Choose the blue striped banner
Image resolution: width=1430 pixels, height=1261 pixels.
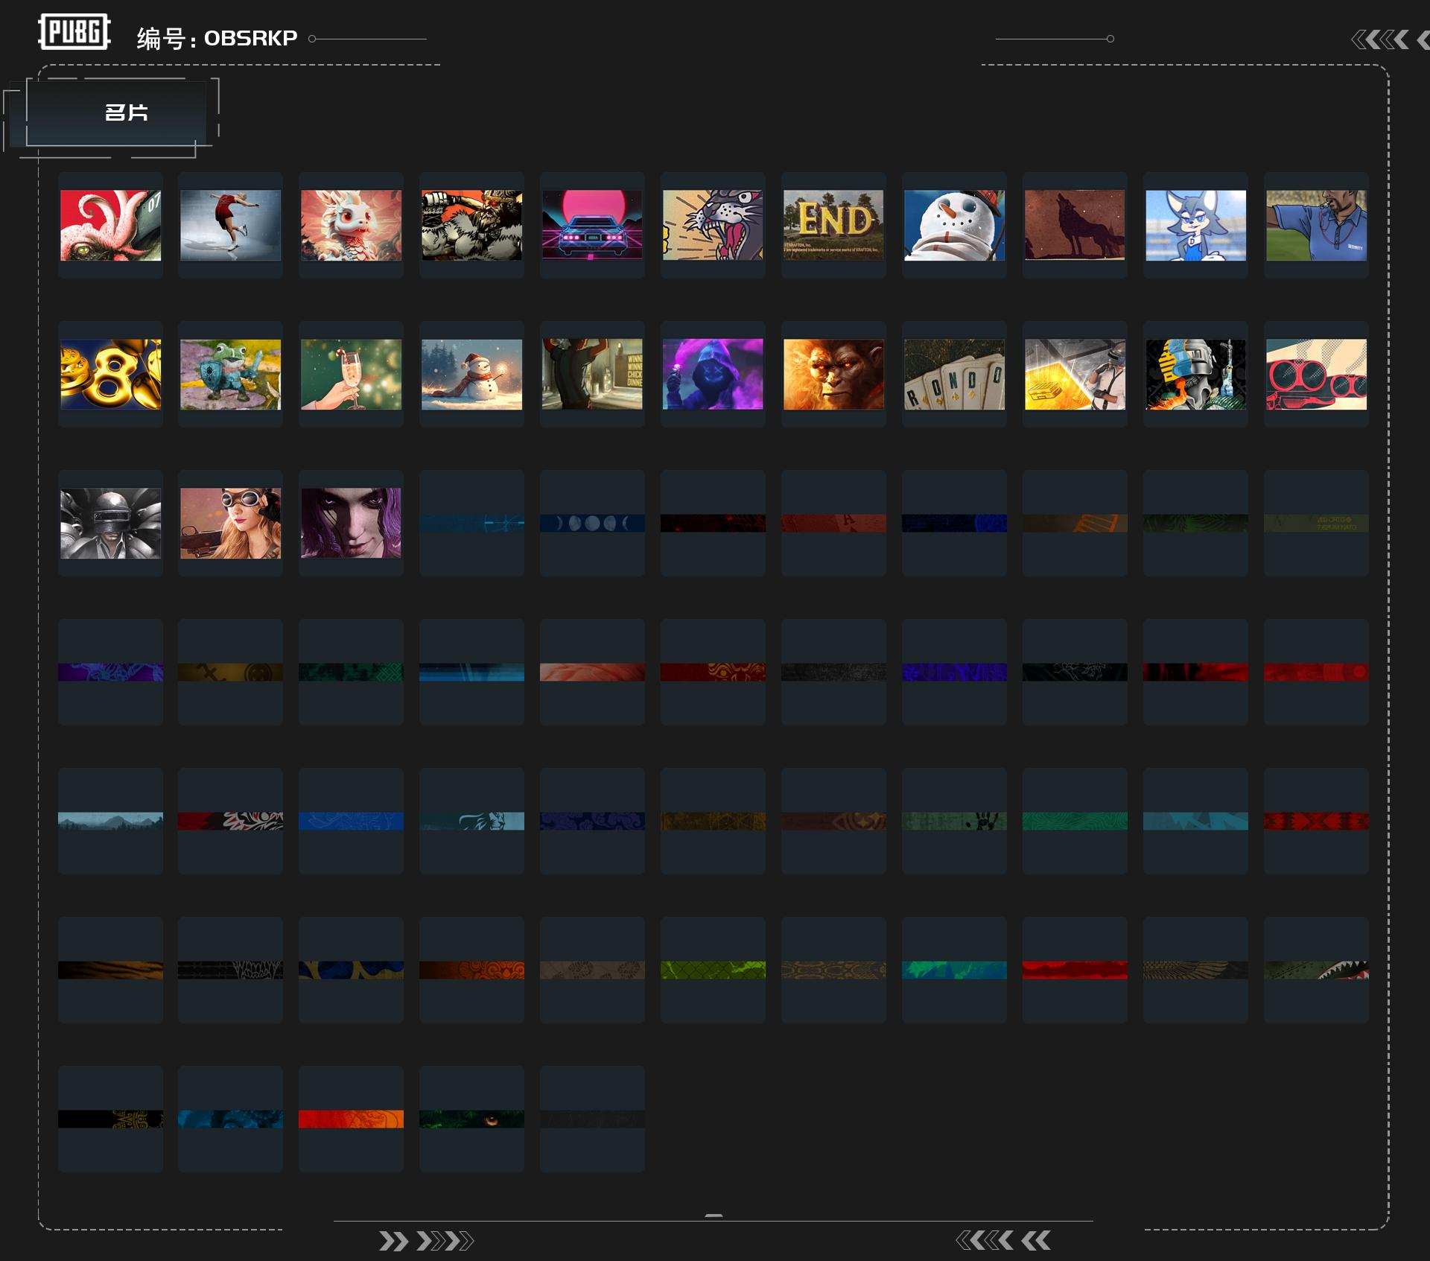click(x=471, y=672)
